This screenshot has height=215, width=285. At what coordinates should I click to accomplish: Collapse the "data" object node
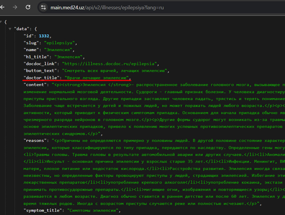(10, 29)
